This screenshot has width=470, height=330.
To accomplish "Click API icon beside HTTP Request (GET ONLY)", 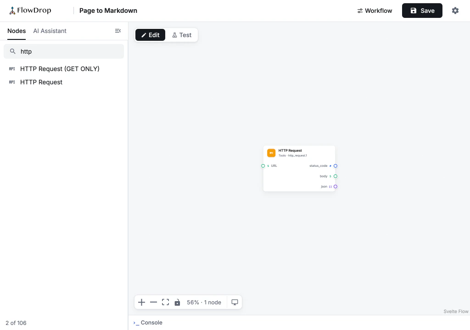I will [12, 69].
